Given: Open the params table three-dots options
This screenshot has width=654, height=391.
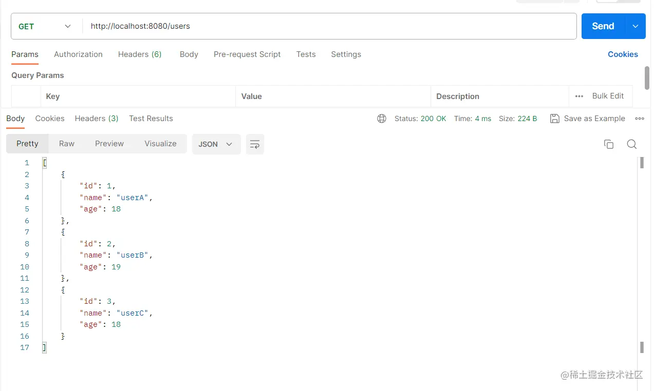Looking at the screenshot, I should click(x=579, y=96).
